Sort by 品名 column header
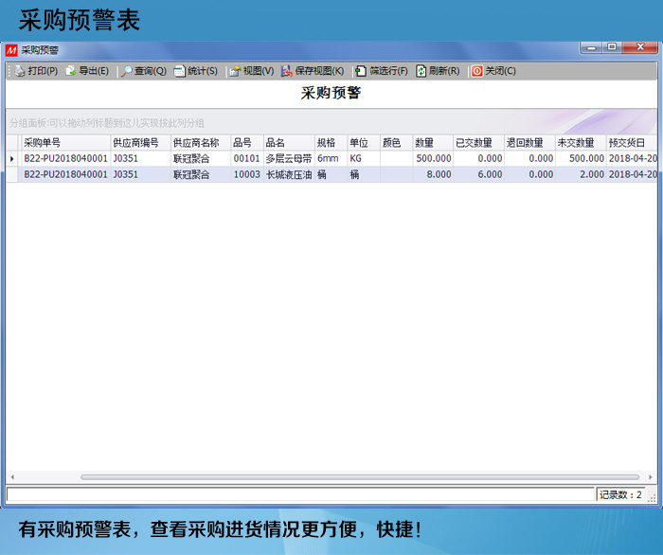663x555 pixels. point(289,143)
